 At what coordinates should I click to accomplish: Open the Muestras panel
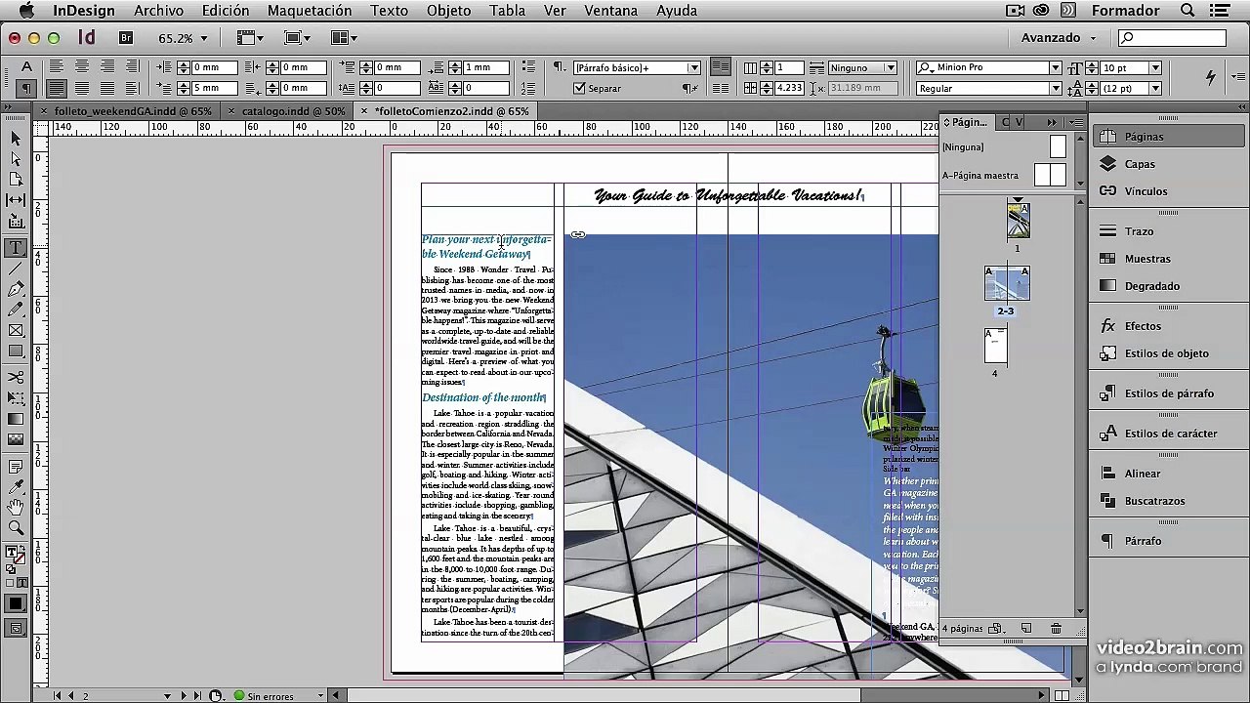tap(1147, 259)
